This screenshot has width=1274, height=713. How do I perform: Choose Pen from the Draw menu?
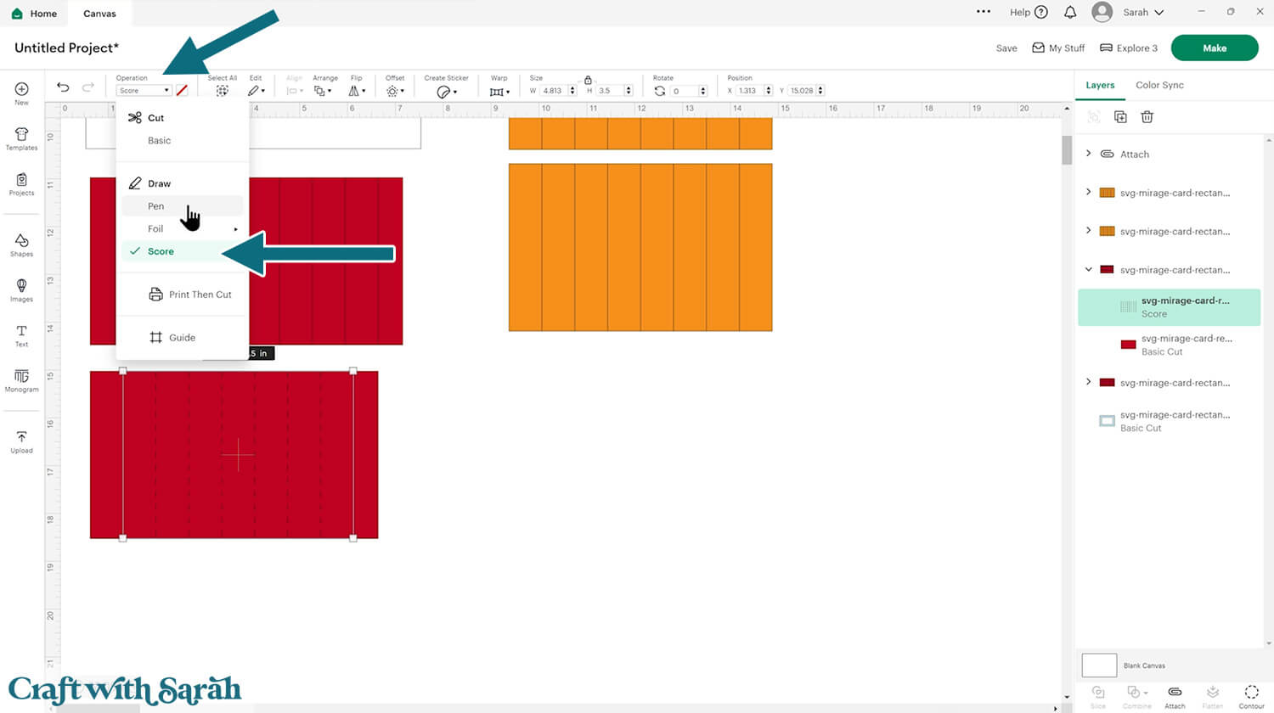(156, 206)
